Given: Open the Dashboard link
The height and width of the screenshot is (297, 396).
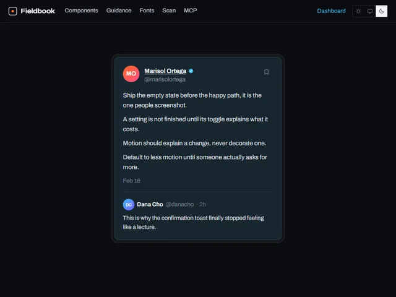Looking at the screenshot, I should [331, 11].
